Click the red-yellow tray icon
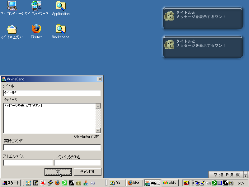This screenshot has width=249, height=187. (x=186, y=183)
